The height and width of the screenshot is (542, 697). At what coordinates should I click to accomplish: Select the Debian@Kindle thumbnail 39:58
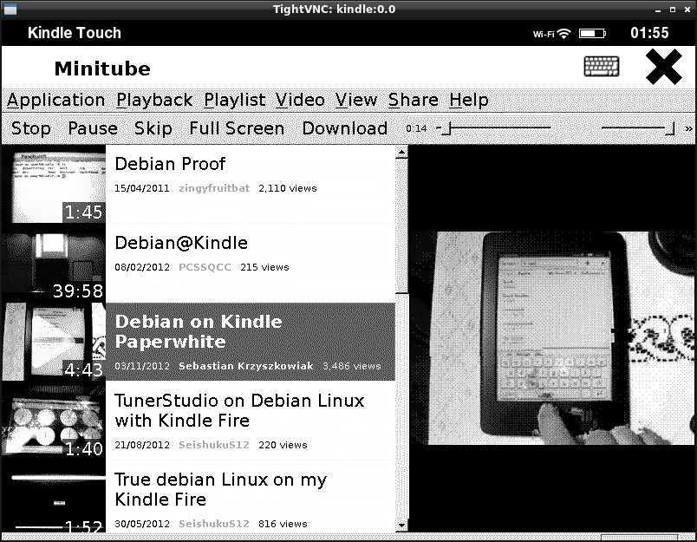pos(54,263)
